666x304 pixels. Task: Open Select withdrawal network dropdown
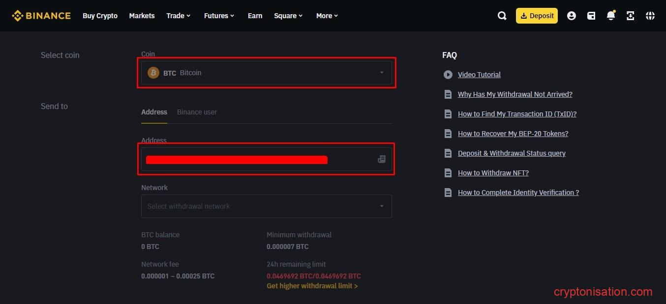click(266, 206)
